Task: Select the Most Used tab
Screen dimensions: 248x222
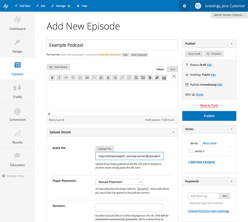Action: [209, 143]
